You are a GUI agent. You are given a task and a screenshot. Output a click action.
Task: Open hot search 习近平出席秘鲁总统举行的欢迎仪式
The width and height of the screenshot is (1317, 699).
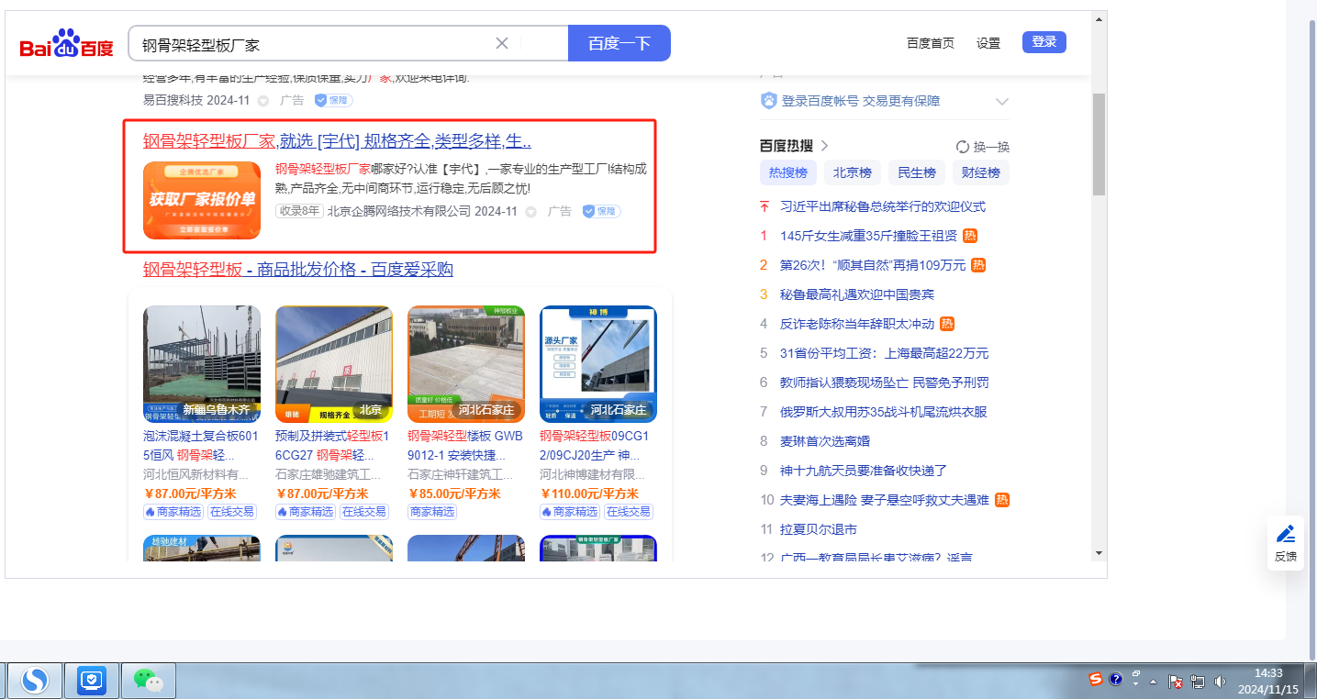click(883, 206)
